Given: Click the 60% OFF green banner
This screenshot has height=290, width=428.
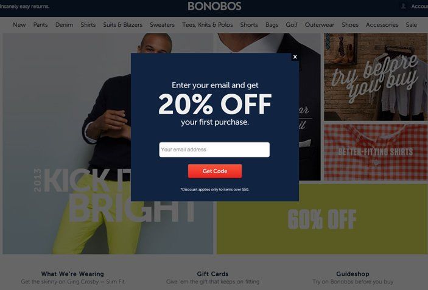Looking at the screenshot, I should coord(322,219).
